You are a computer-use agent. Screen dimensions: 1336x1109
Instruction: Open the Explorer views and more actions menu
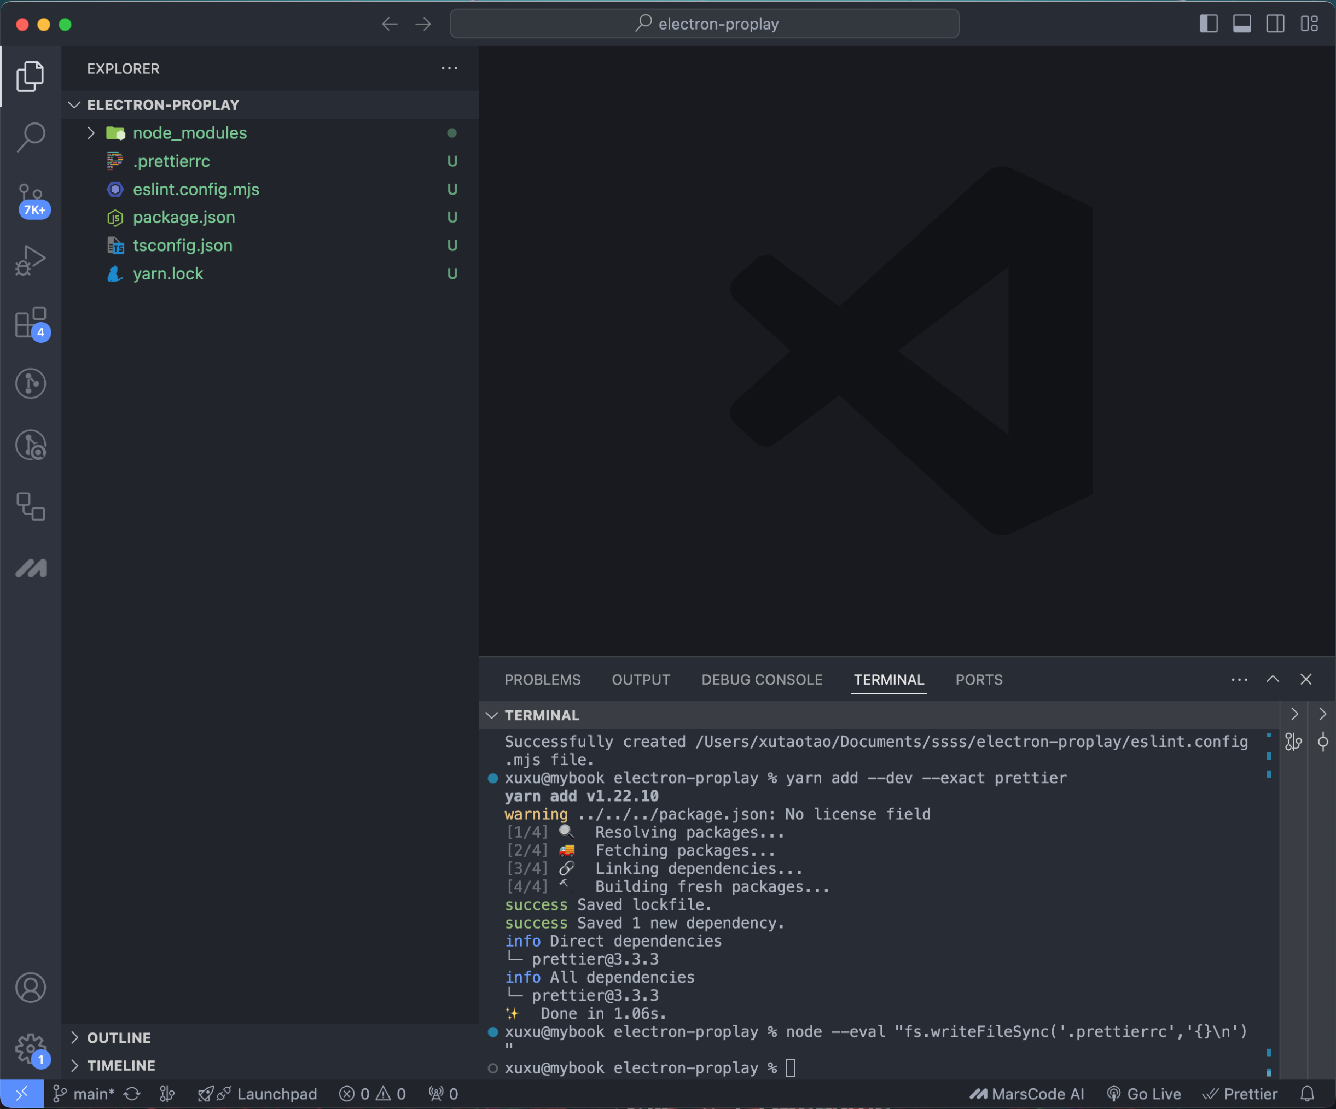(449, 69)
